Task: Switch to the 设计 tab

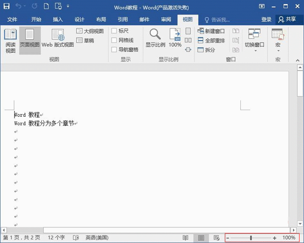Action: (x=79, y=20)
